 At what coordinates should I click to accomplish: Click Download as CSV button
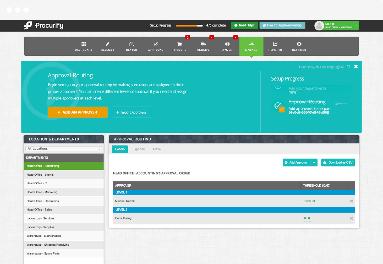(338, 163)
